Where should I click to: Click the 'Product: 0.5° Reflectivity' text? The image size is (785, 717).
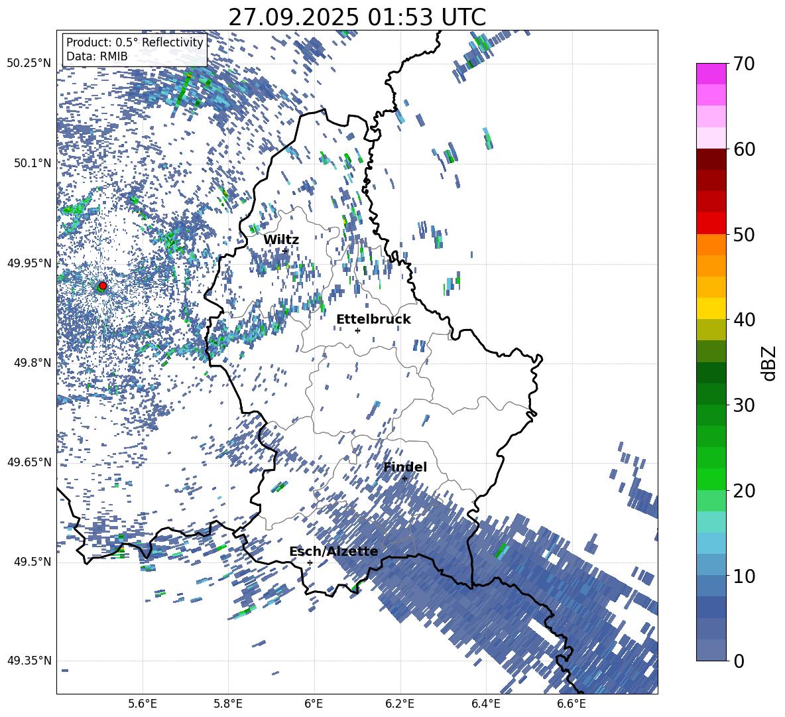pos(135,42)
